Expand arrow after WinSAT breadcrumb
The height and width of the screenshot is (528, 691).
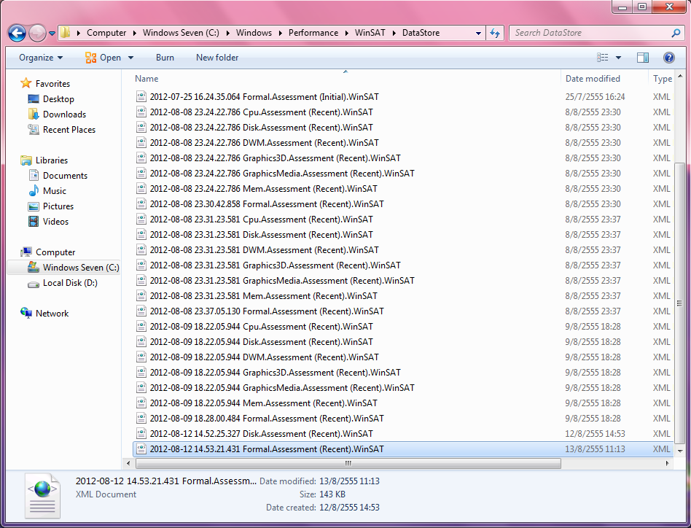[394, 33]
